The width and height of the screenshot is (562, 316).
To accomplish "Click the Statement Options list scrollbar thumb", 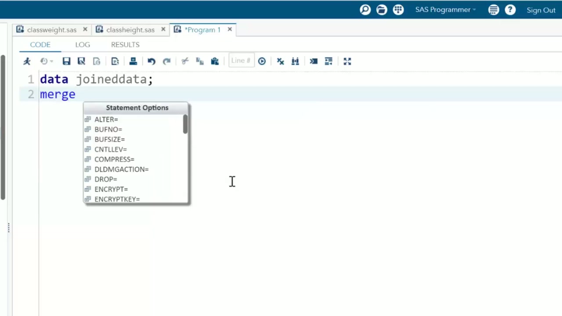I will coord(186,125).
